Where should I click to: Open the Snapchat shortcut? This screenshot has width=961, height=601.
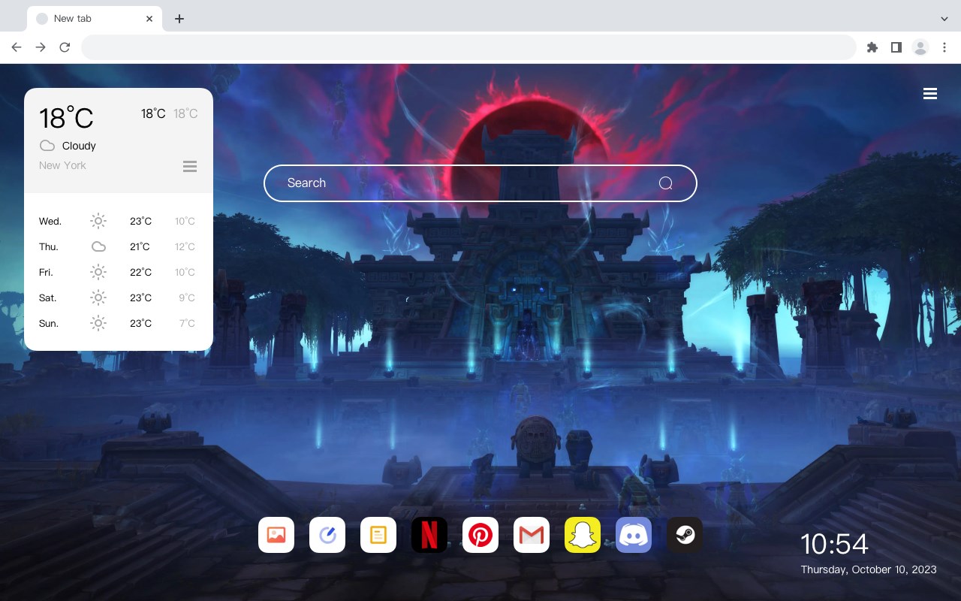coord(583,535)
